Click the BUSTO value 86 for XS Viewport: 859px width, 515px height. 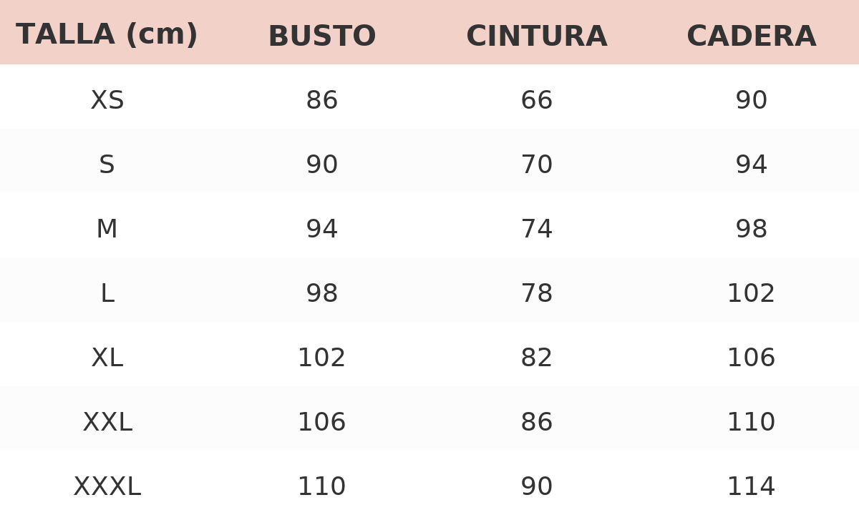click(321, 101)
